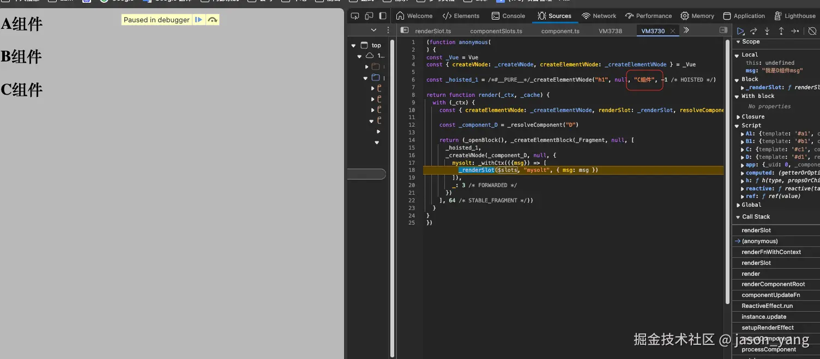Toggle Deactivate breakpoints
This screenshot has height=359, width=820.
click(x=812, y=31)
